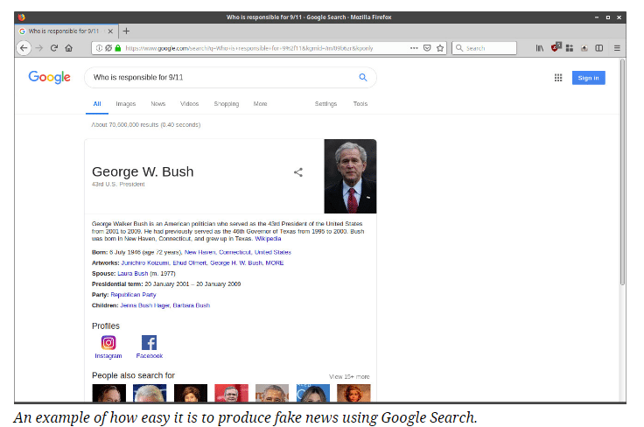The height and width of the screenshot is (427, 644).
Task: Open the Facebook profile icon
Action: pos(149,342)
